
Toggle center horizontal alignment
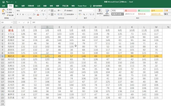[x=52, y=14]
